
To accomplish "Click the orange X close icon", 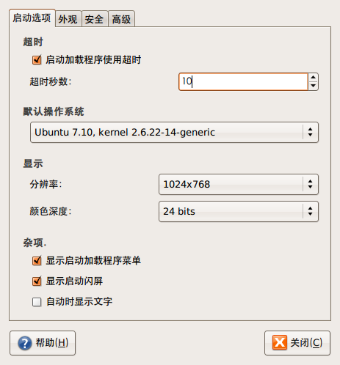I will [x=280, y=342].
